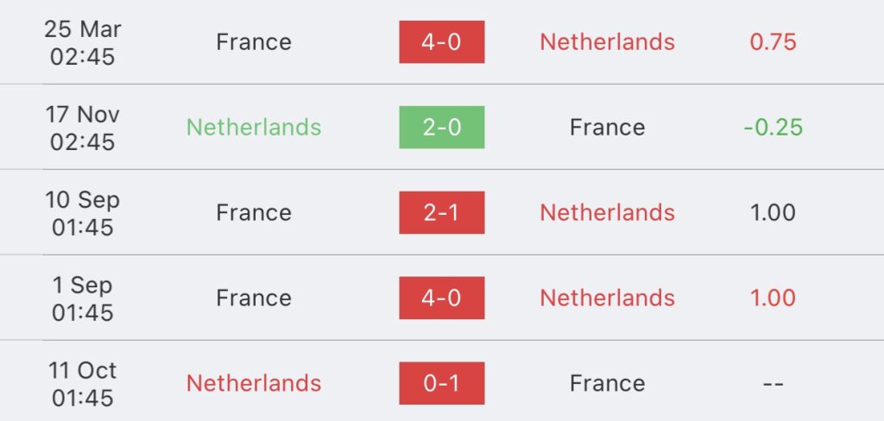884x421 pixels.
Task: Click the -- handicap placeholder
Action: tap(773, 383)
